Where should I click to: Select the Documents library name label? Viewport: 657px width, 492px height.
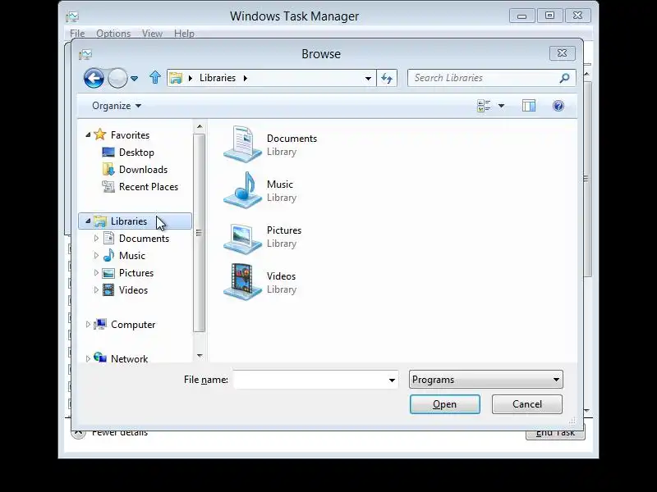pyautogui.click(x=292, y=139)
